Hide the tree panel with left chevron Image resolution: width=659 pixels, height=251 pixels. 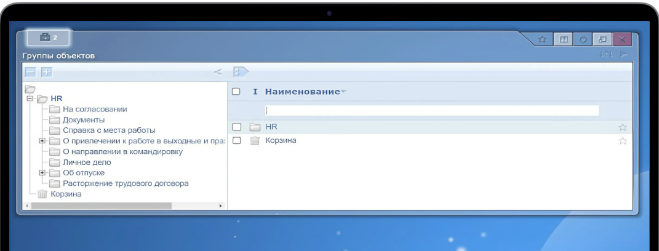217,72
